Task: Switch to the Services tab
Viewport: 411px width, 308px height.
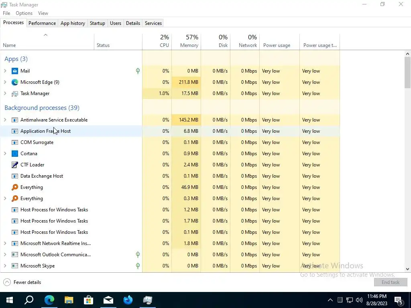Action: click(153, 23)
